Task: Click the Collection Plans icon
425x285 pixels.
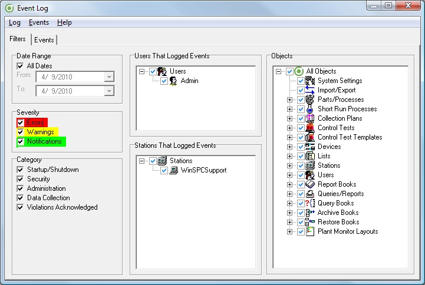Action: point(310,118)
